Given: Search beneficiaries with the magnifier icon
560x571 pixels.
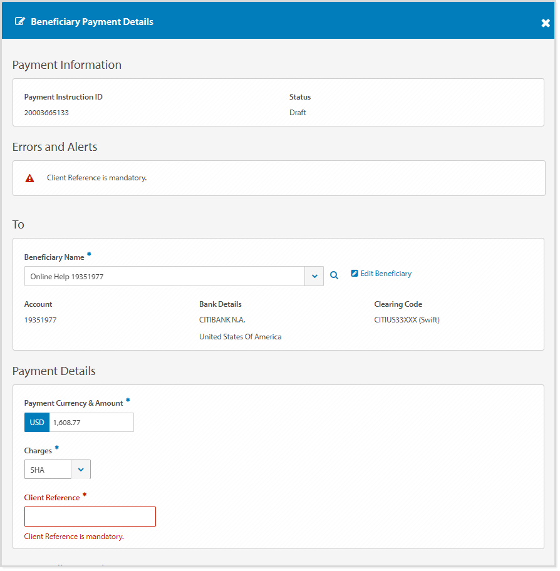Looking at the screenshot, I should (334, 275).
